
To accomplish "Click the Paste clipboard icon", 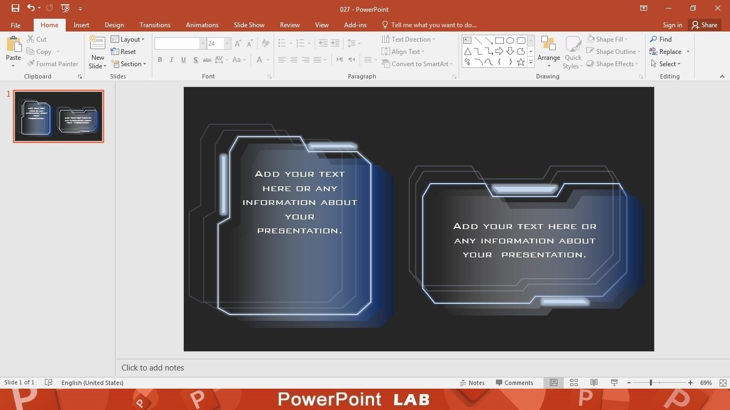I will point(13,45).
